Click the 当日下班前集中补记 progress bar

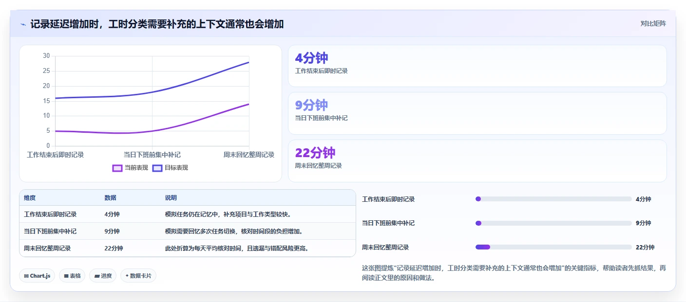[x=553, y=223]
